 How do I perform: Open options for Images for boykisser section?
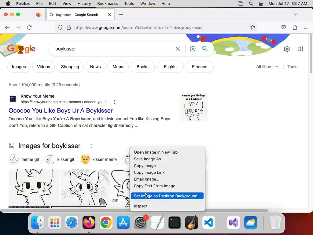click(91, 146)
